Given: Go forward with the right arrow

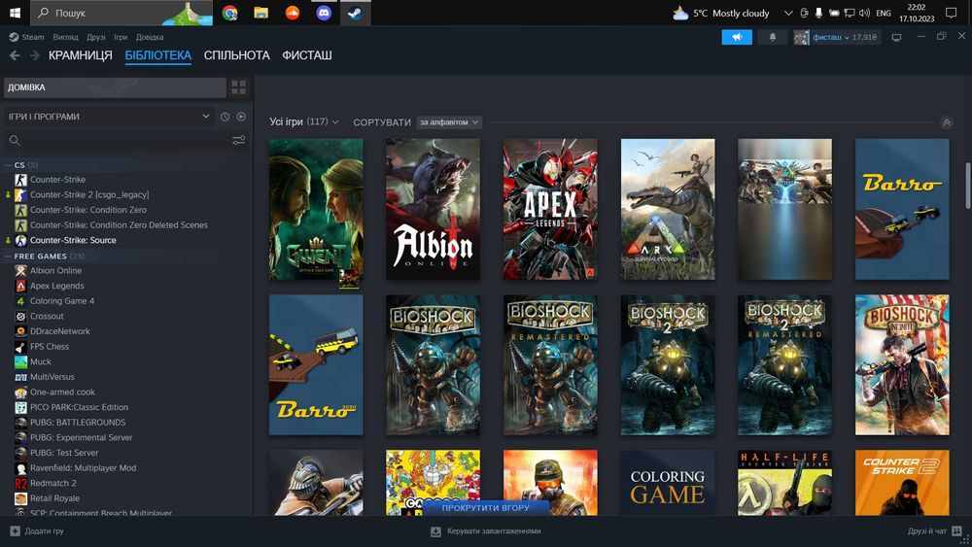Looking at the screenshot, I should (x=35, y=55).
